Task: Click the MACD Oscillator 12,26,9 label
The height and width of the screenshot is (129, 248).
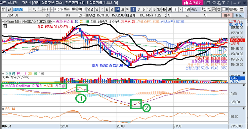Action: pos(23,86)
